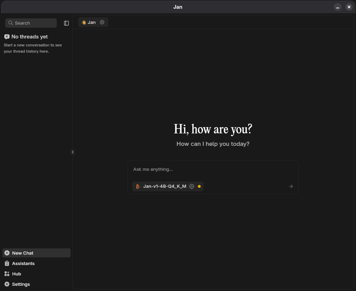
Task: Click the speech bubble icon beside No threads yet
Action: 7,37
